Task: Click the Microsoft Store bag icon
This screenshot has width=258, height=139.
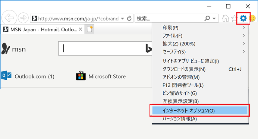Action: [81, 76]
